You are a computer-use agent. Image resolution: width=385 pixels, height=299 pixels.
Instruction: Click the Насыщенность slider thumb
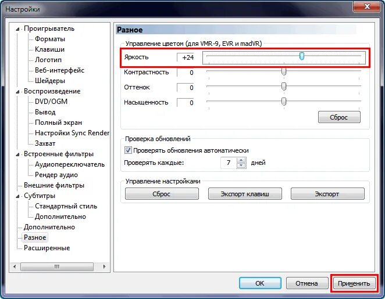tap(284, 102)
